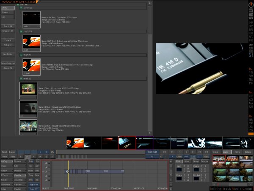Image resolution: width=254 pixels, height=191 pixels.
Task: Open the Timeline submenu
Action: point(20,175)
